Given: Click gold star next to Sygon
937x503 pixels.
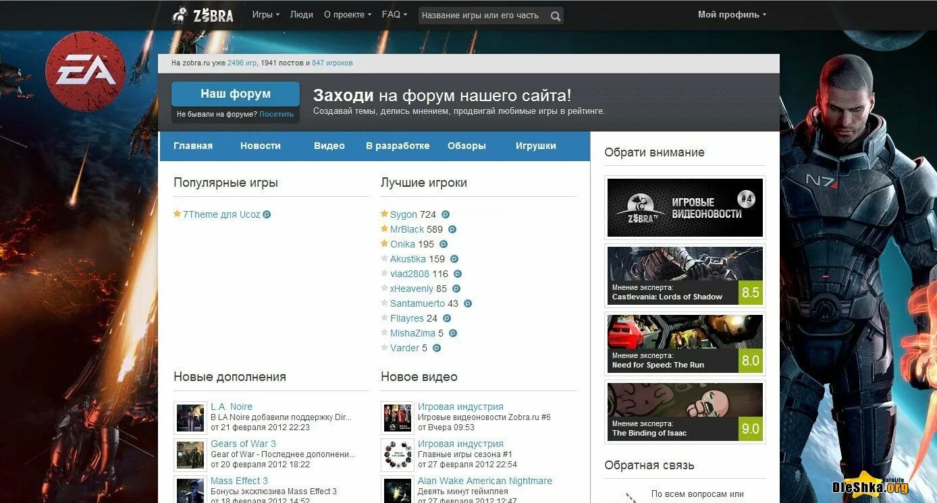Looking at the screenshot, I should point(384,214).
